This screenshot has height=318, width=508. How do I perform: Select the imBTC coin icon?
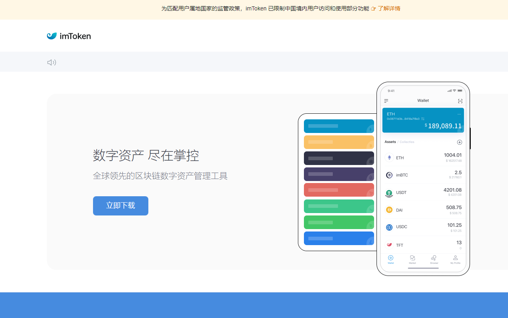[x=389, y=175]
